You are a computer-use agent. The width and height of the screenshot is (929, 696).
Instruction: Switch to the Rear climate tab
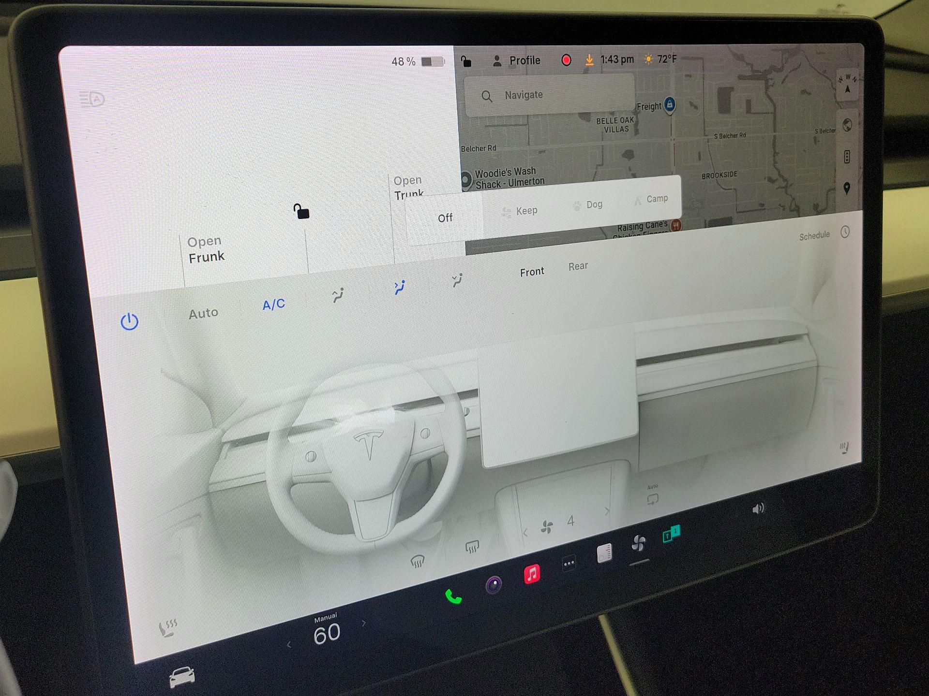pos(578,265)
